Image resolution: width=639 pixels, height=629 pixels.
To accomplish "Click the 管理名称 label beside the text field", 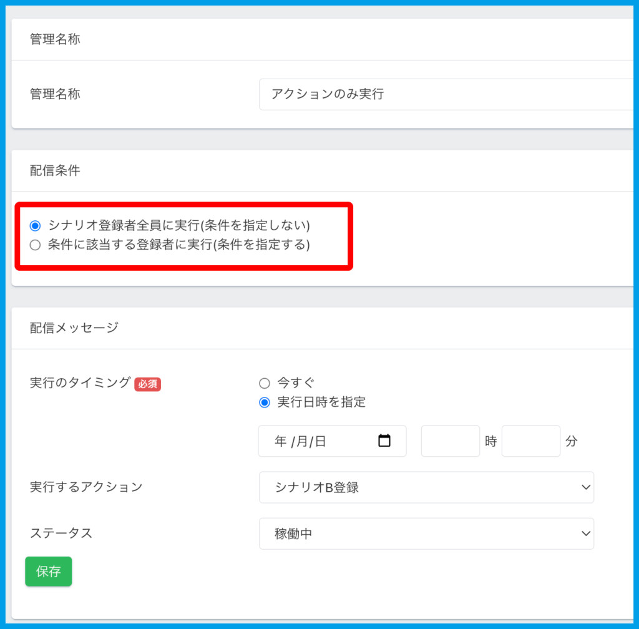I will pyautogui.click(x=55, y=94).
